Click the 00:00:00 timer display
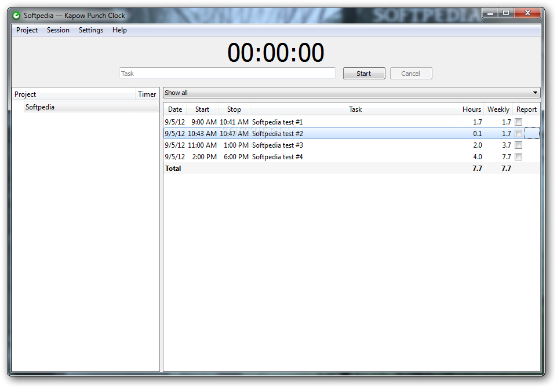The width and height of the screenshot is (557, 388). (276, 53)
